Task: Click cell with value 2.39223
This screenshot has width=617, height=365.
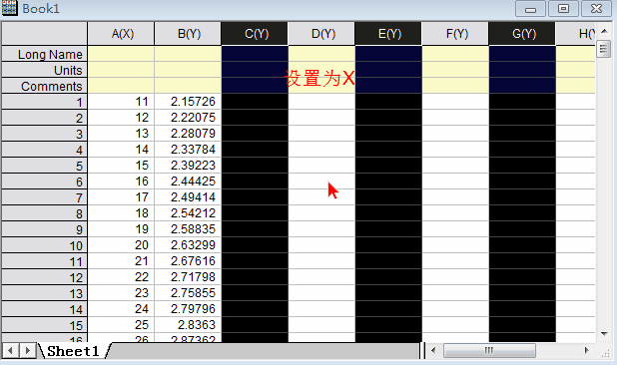Action: click(188, 166)
